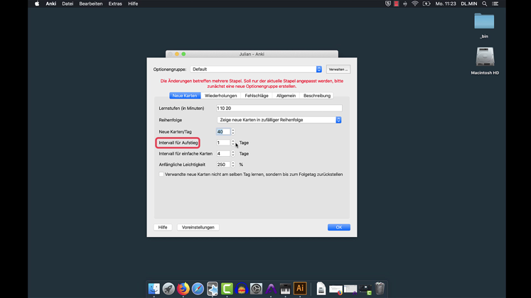This screenshot has height=298, width=531.
Task: Restore minimized window with purple A badge
Action: click(350, 289)
